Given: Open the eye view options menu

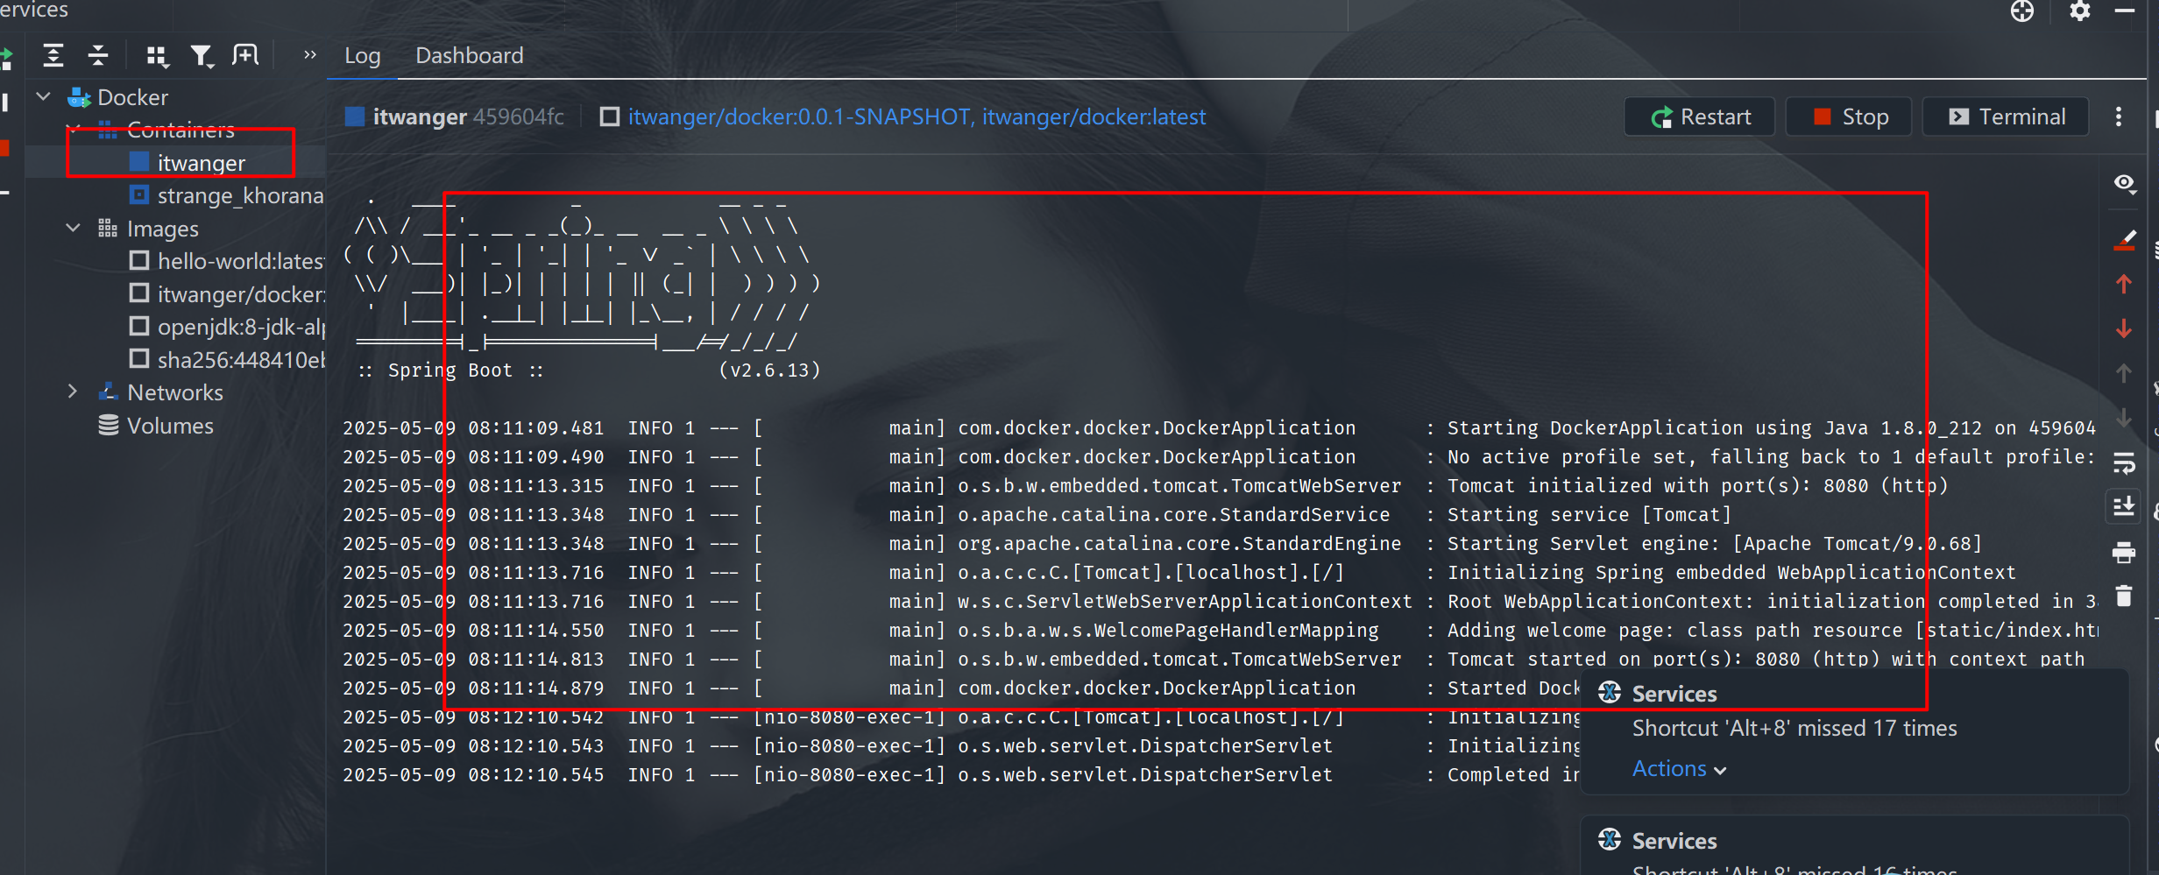Looking at the screenshot, I should pyautogui.click(x=2124, y=183).
